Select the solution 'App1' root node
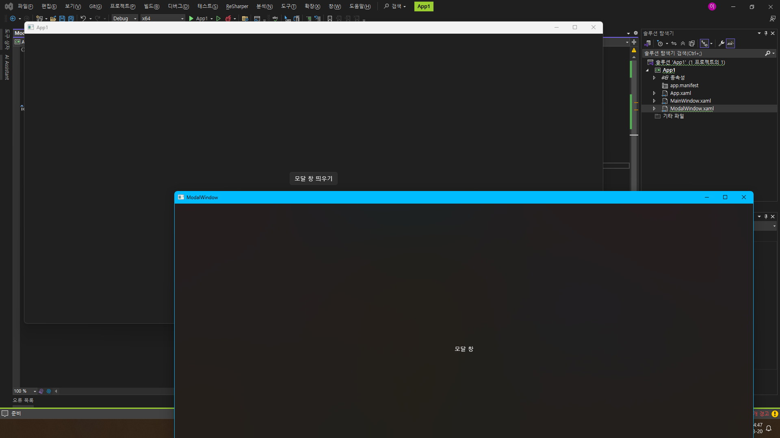The width and height of the screenshot is (780, 438). [690, 62]
